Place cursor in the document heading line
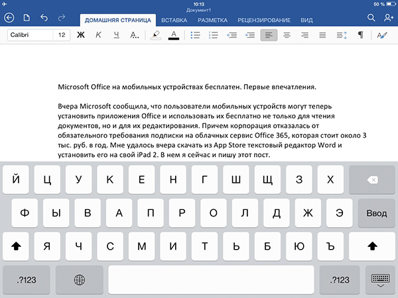 (187, 87)
